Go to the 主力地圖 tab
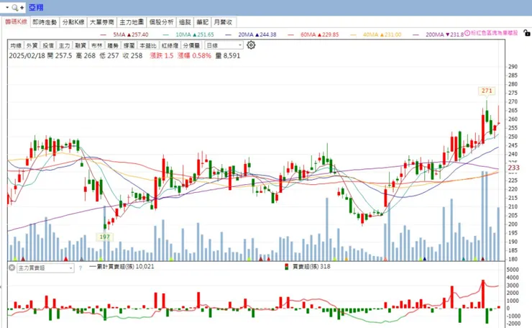 [132, 22]
